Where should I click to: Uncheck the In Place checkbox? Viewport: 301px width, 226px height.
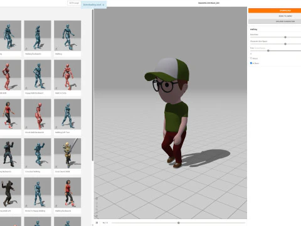click(x=251, y=63)
